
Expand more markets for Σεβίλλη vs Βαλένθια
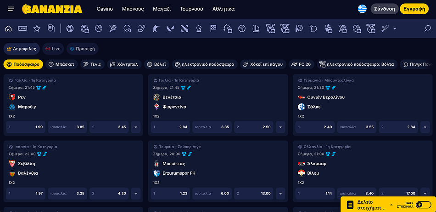pyautogui.click(x=136, y=193)
